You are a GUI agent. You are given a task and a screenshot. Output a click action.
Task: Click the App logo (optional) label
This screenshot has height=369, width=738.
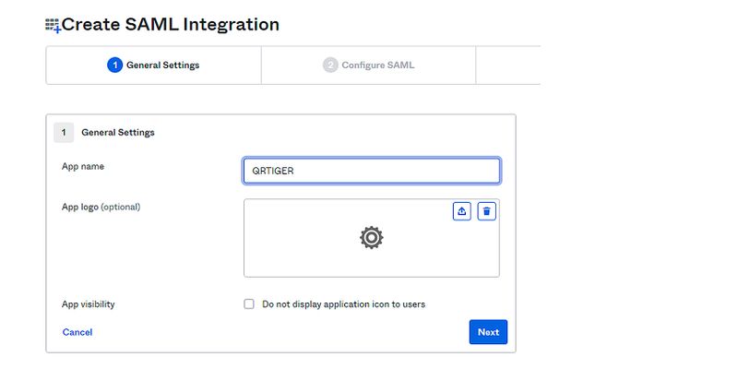101,207
